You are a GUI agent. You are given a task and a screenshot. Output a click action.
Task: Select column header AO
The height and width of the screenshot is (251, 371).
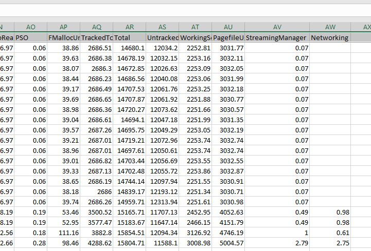tap(31, 27)
